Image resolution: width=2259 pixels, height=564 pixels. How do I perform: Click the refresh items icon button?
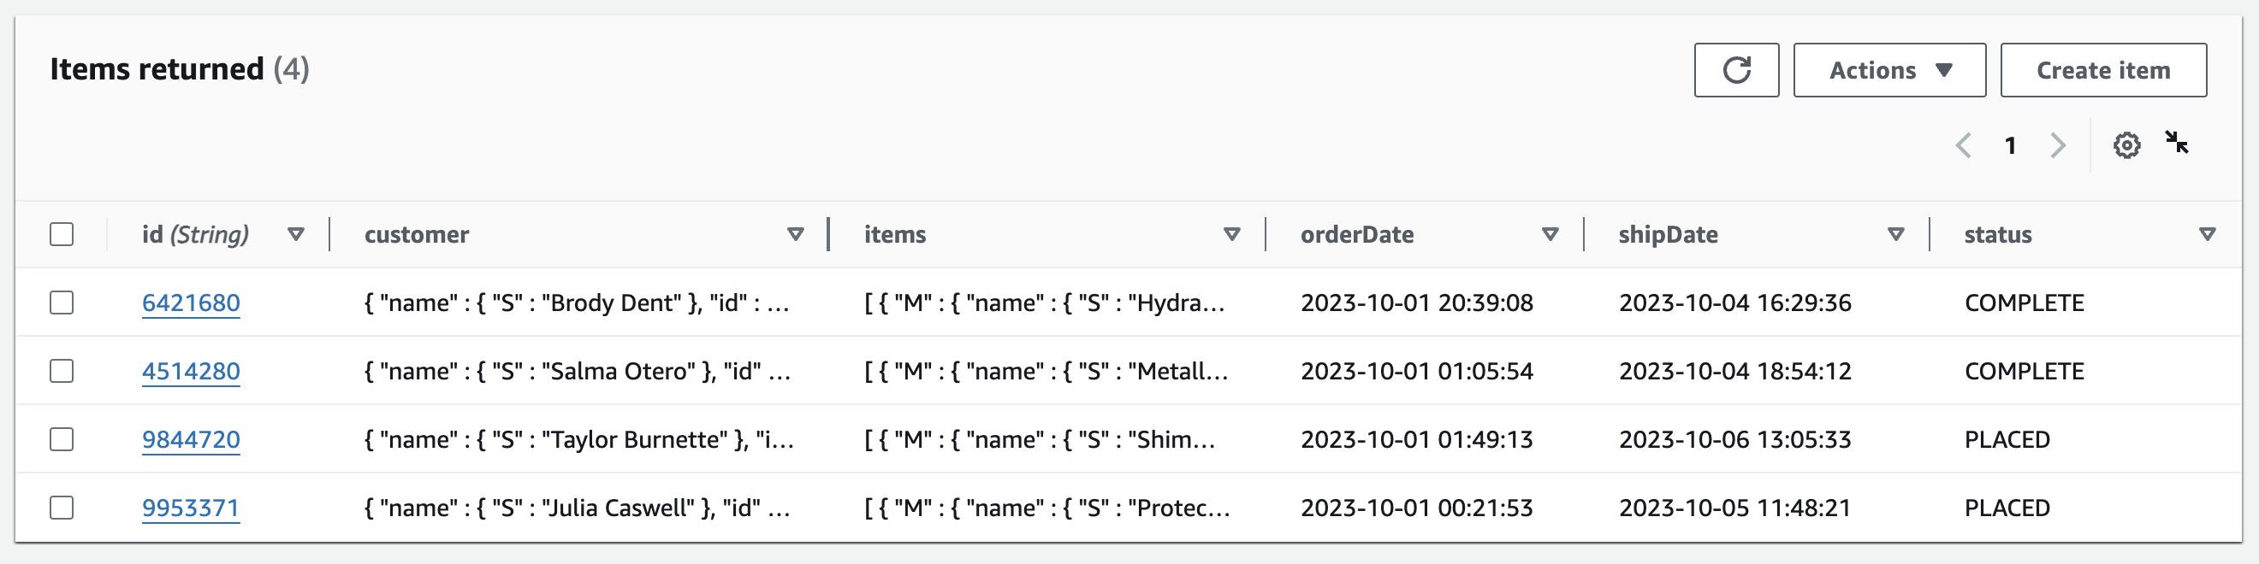point(1735,70)
